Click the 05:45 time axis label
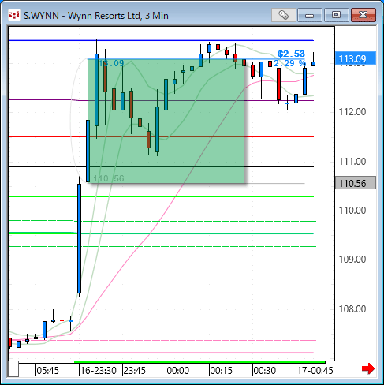Image resolution: width=384 pixels, height=385 pixels. (47, 371)
